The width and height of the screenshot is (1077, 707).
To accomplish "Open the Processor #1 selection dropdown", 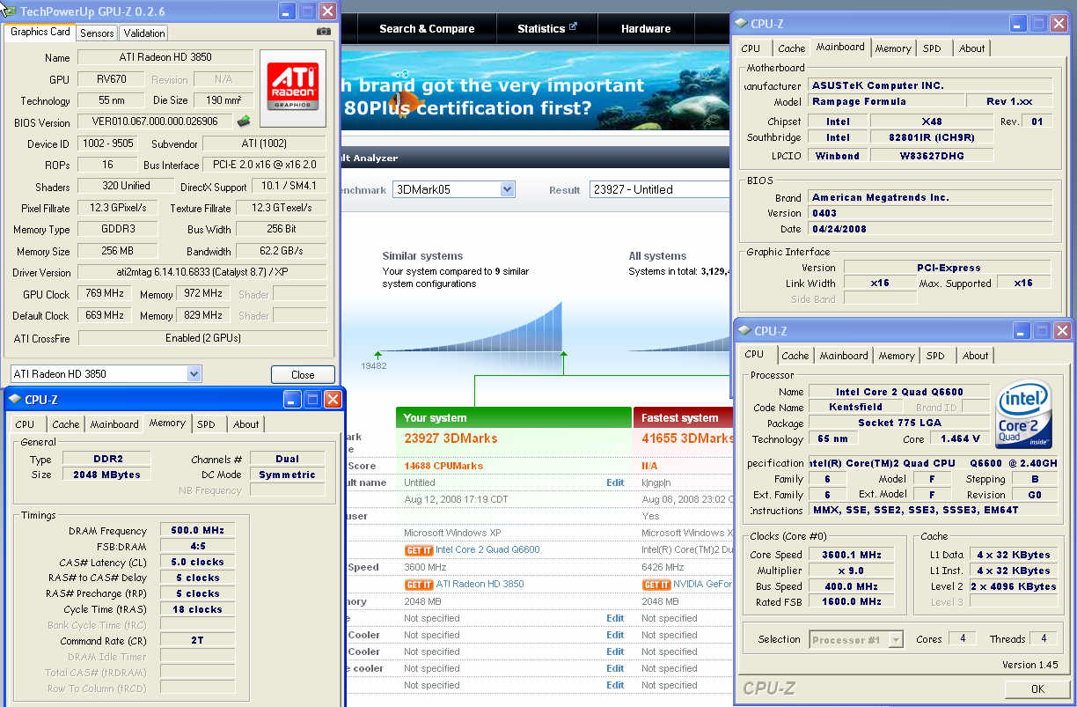I will [x=896, y=640].
